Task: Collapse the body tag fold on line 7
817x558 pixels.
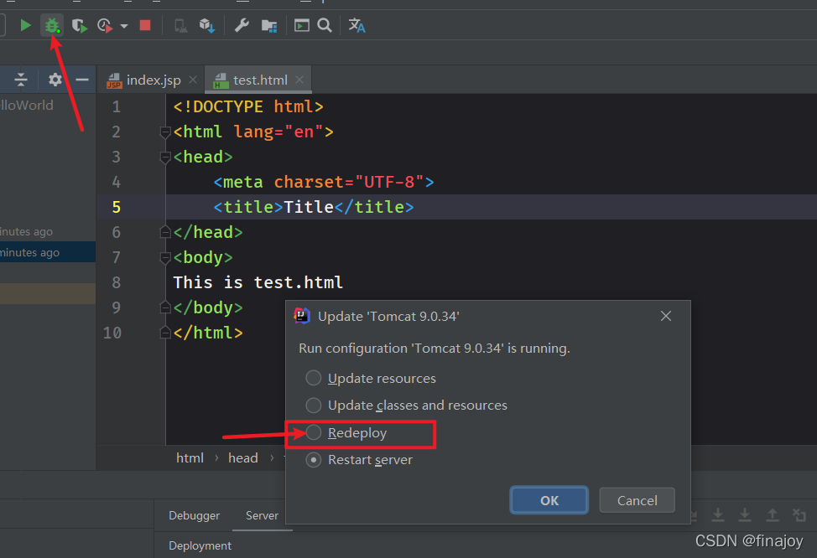Action: [x=165, y=258]
